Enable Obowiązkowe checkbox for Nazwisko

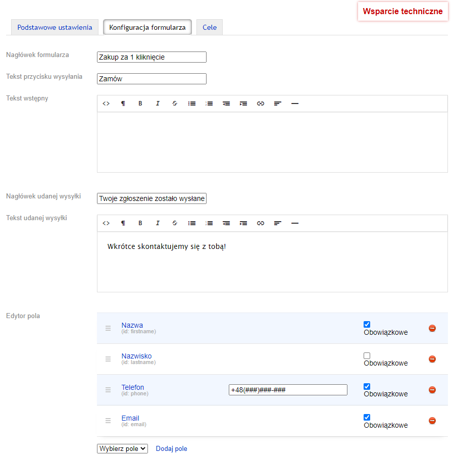(367, 355)
